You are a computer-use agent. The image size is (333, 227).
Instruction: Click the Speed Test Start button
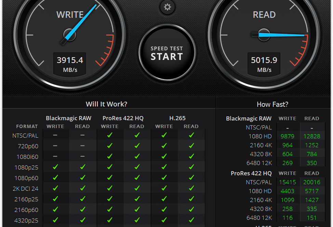(167, 53)
